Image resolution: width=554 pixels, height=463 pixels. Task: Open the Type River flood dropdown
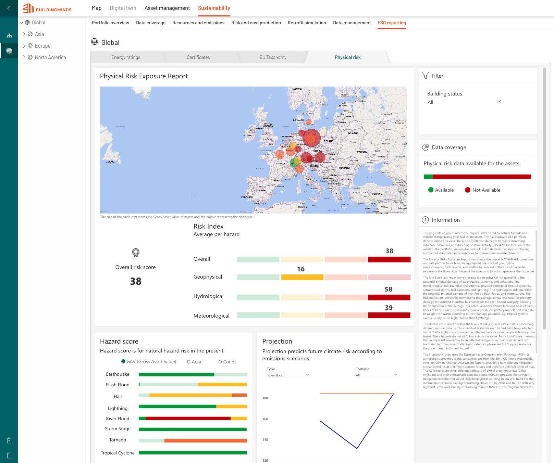click(x=288, y=375)
